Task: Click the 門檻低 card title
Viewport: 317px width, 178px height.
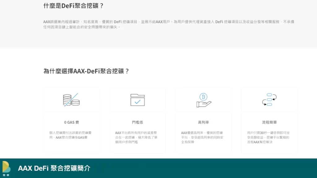Action: (137, 122)
